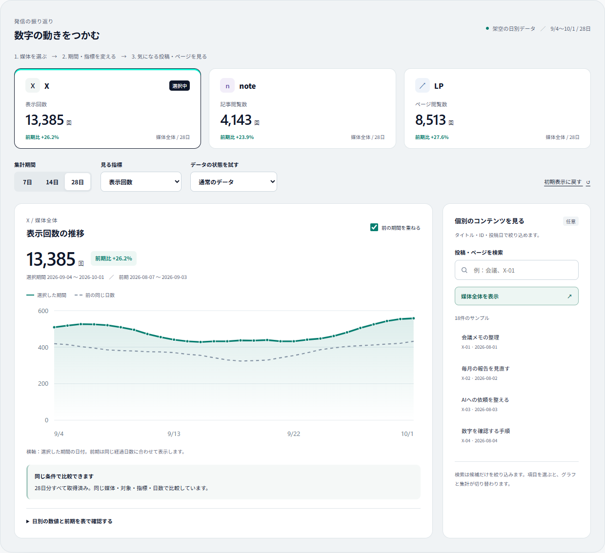Click the 前の同じ日数 chart legend entry
Image resolution: width=605 pixels, height=553 pixels.
pos(95,295)
